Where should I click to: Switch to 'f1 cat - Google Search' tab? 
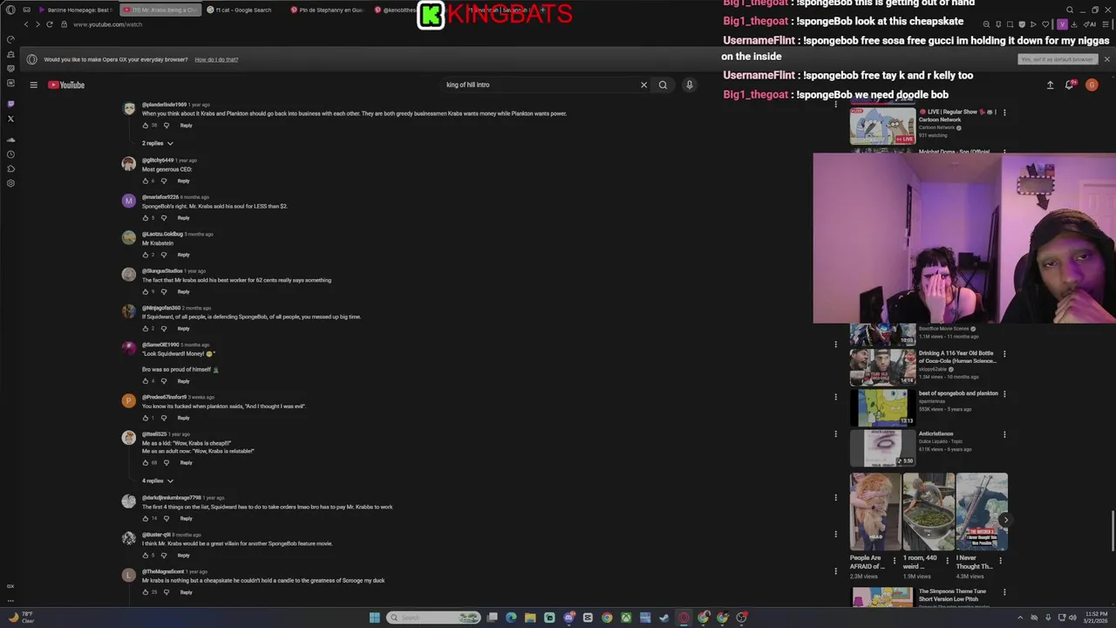[241, 10]
